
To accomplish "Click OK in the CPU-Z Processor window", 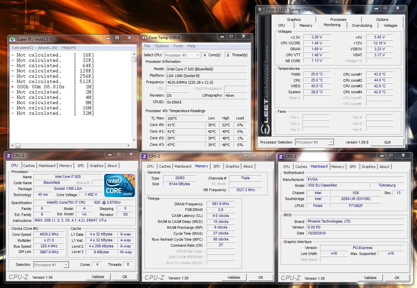I will (125, 277).
